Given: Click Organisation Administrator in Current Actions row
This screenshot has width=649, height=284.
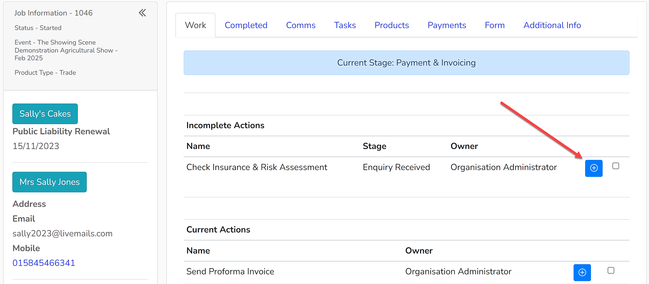Looking at the screenshot, I should (x=458, y=272).
